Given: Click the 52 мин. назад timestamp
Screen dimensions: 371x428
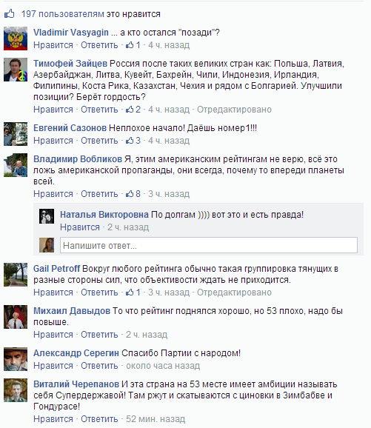Looking at the screenshot, I should pyautogui.click(x=156, y=419).
